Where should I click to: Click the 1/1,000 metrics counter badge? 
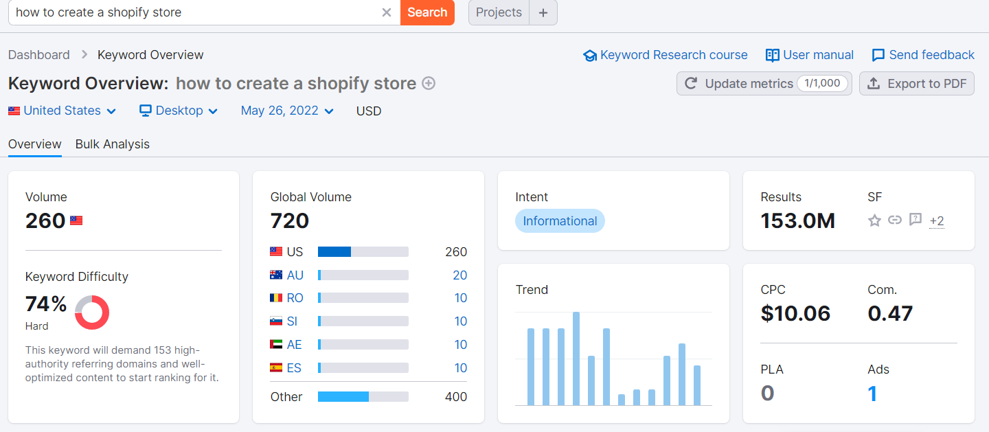822,84
